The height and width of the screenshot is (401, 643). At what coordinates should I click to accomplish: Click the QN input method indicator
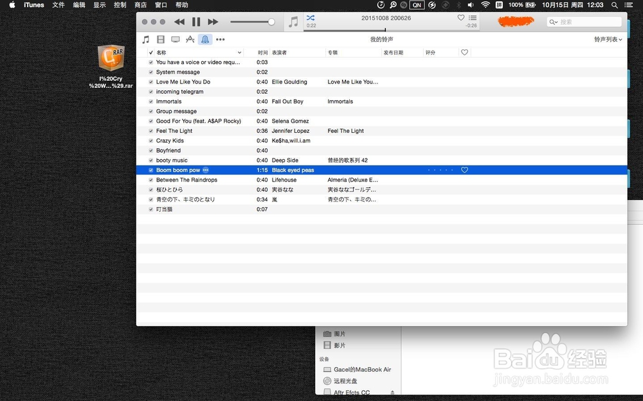tap(417, 5)
